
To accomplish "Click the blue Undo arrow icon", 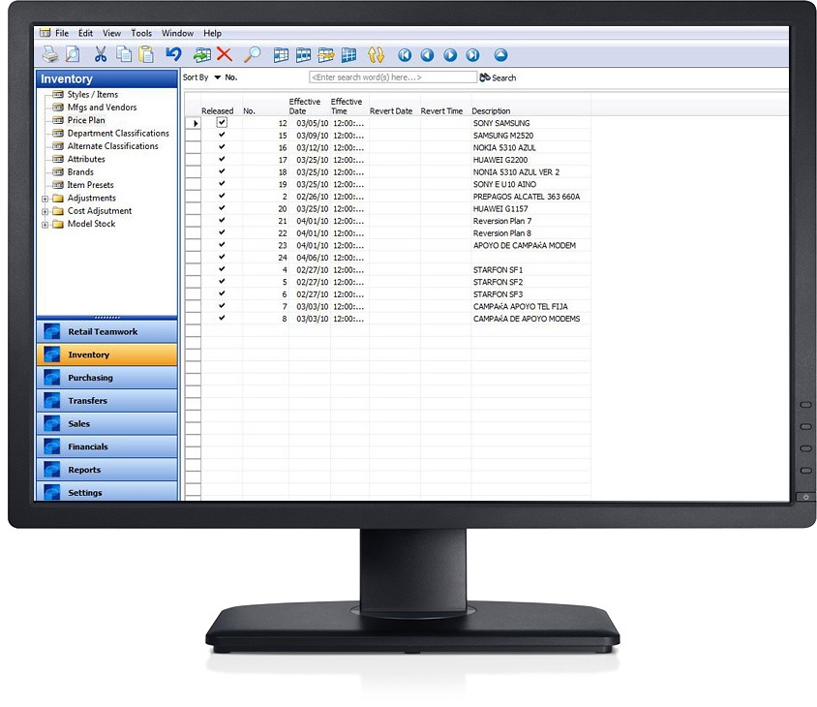I will pos(173,55).
